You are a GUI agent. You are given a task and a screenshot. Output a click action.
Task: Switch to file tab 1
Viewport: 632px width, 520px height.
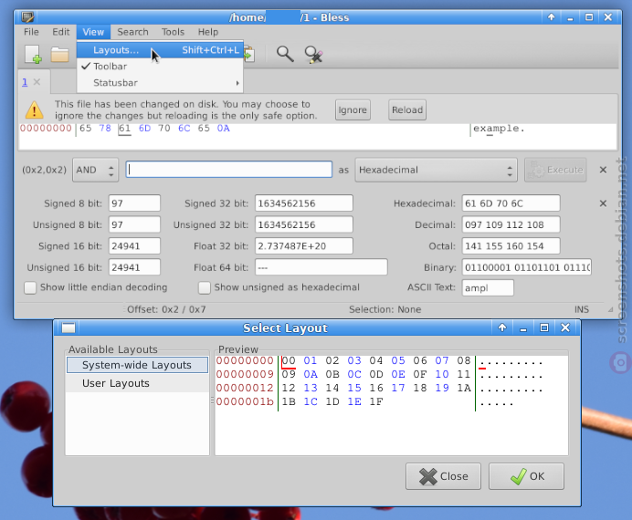(x=25, y=82)
